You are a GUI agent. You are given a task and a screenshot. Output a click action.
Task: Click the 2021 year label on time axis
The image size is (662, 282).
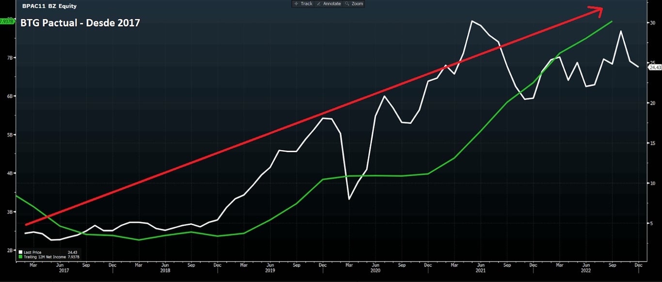tap(480, 271)
